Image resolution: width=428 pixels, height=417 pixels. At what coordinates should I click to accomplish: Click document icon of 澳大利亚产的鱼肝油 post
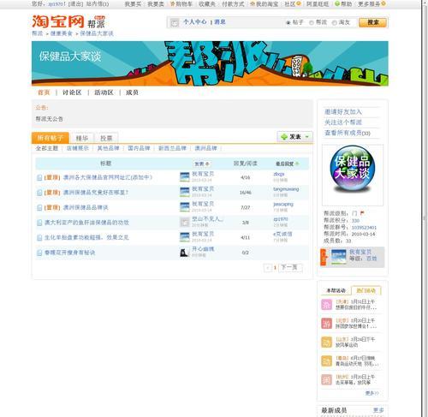click(x=39, y=223)
